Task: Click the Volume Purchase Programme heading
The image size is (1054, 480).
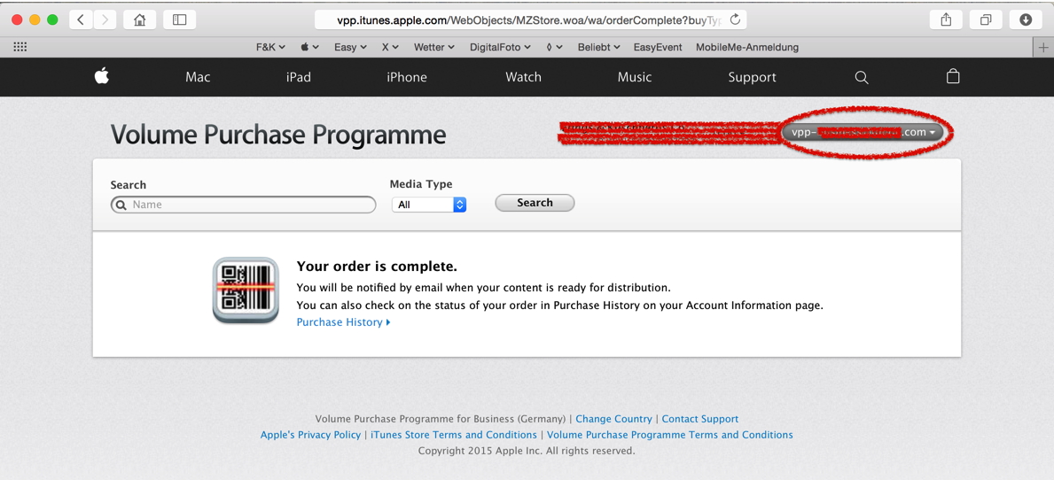Action: [278, 135]
